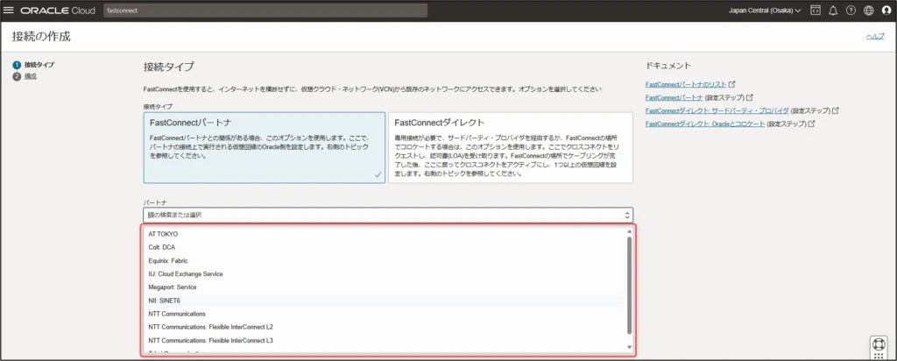Open FastConnectダイレクト: サードパーティ・プロバイダ link
Viewport: 897px width, 361px height.
717,110
